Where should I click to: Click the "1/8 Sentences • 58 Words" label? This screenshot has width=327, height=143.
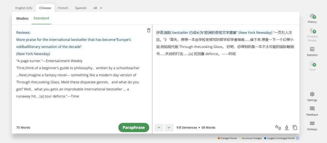196,128
